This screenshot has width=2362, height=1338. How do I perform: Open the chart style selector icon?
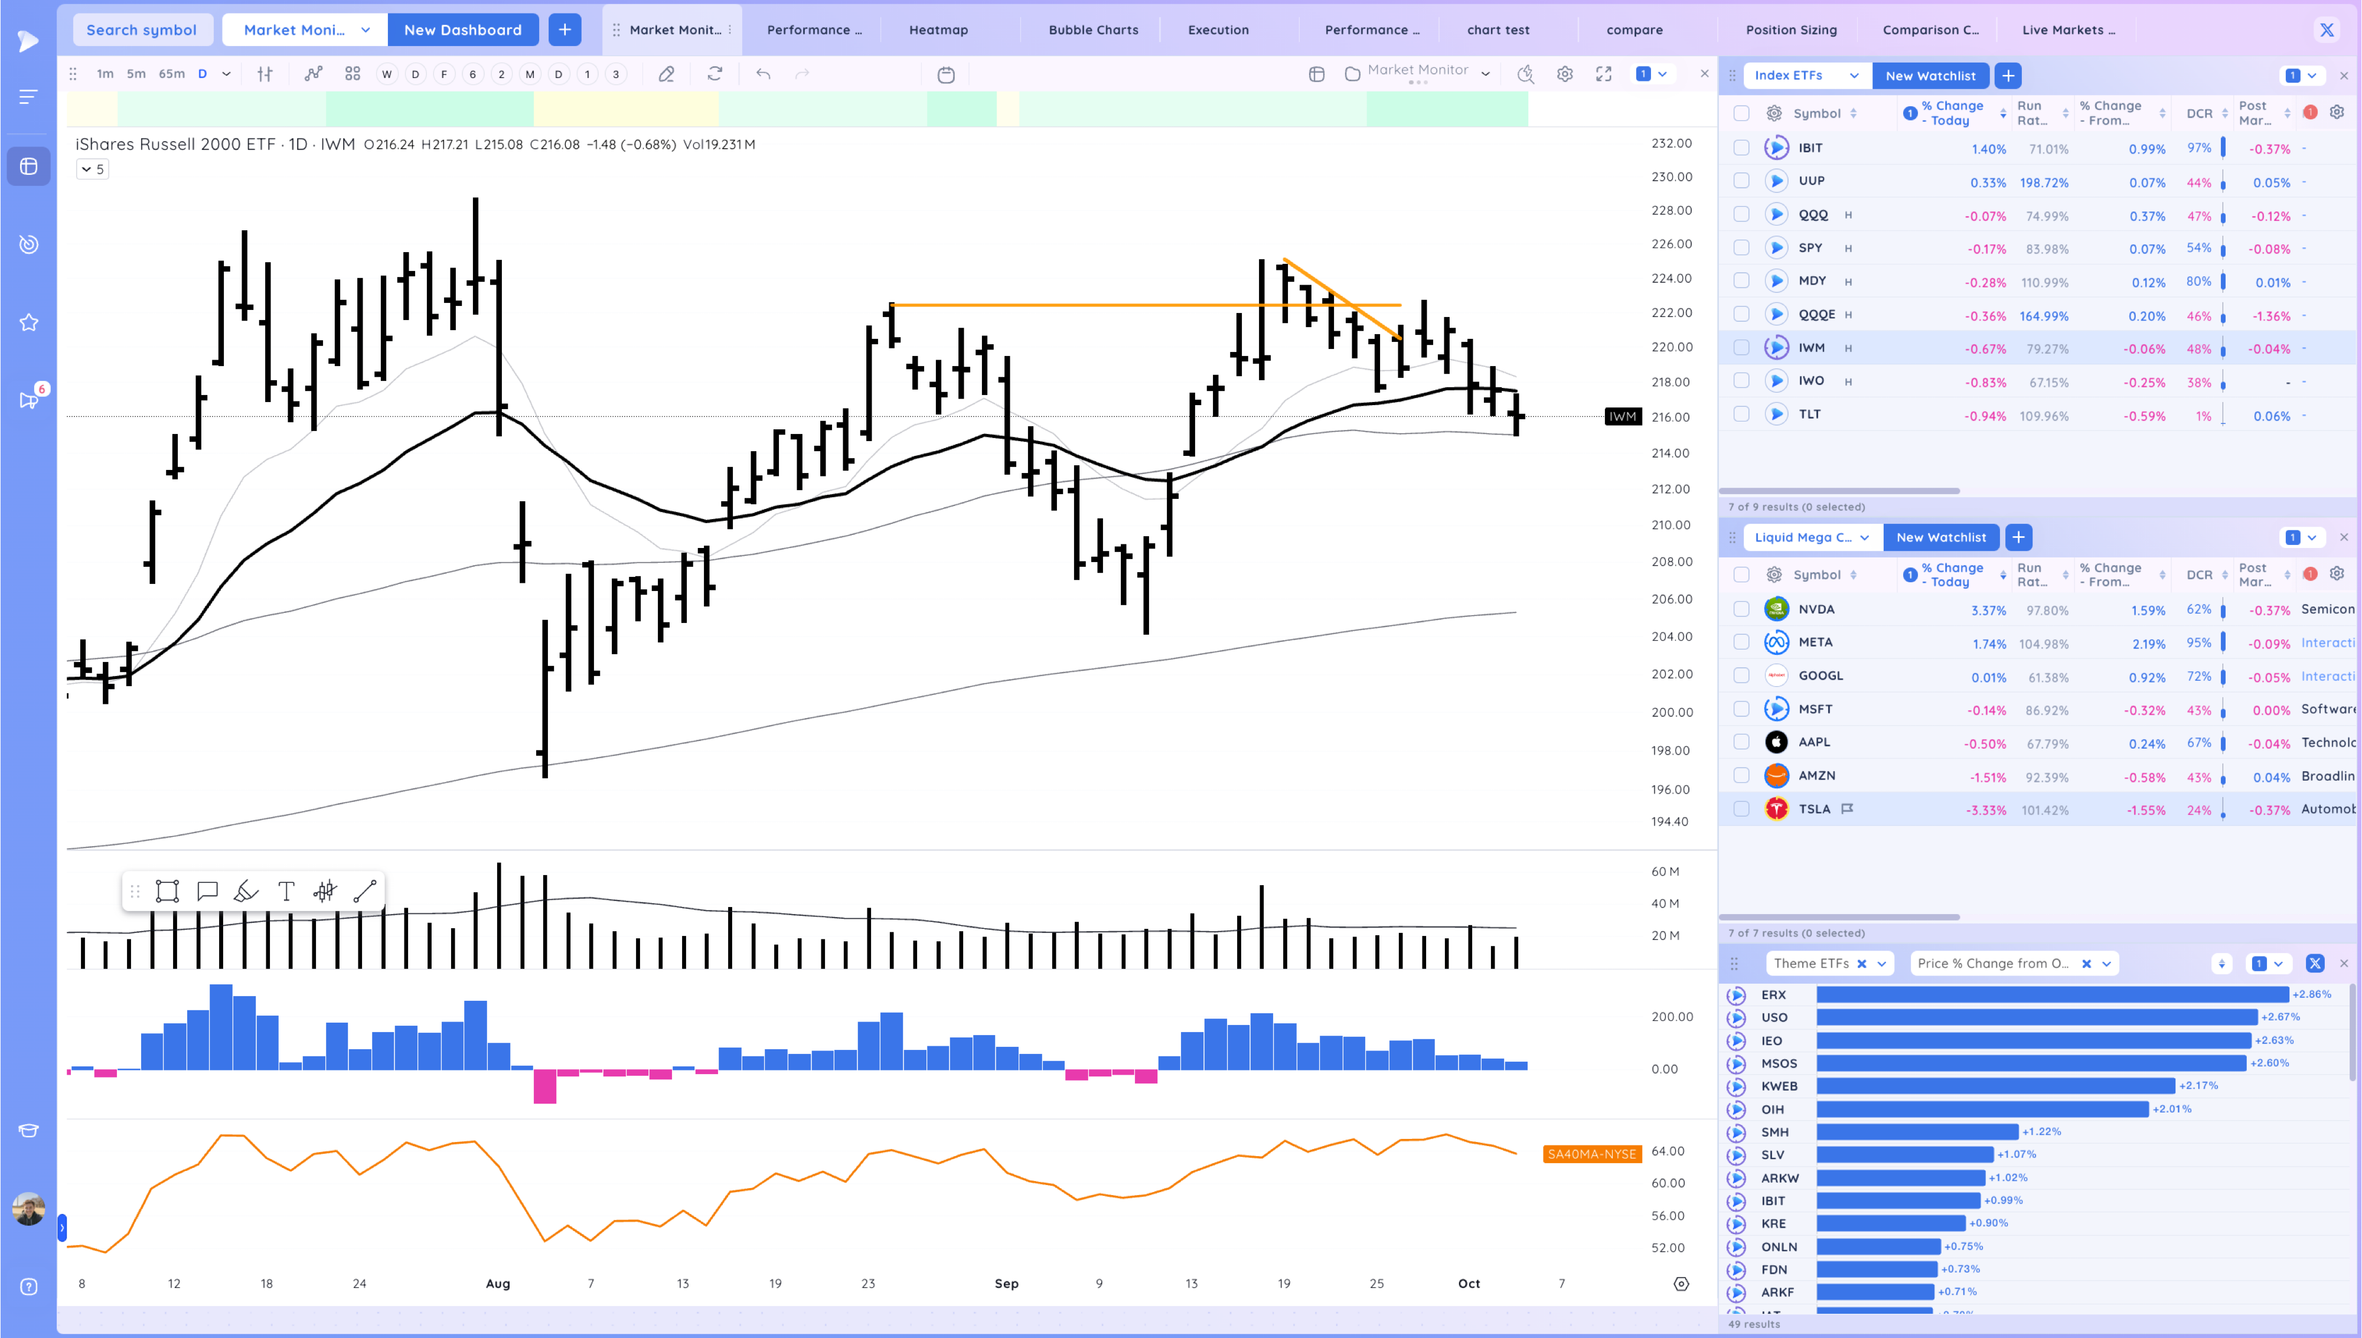click(x=266, y=74)
